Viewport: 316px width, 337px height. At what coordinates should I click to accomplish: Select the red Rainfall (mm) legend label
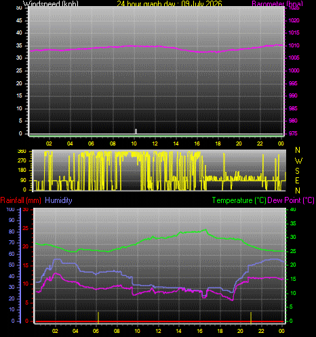pos(20,200)
